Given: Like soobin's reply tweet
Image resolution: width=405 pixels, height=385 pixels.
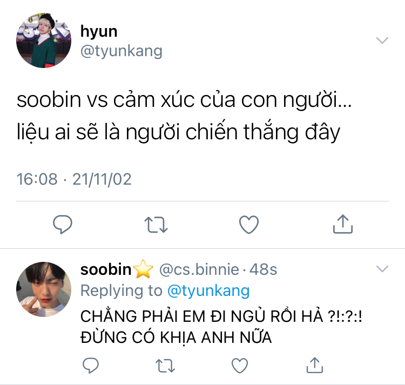Looking at the screenshot, I should click(240, 366).
